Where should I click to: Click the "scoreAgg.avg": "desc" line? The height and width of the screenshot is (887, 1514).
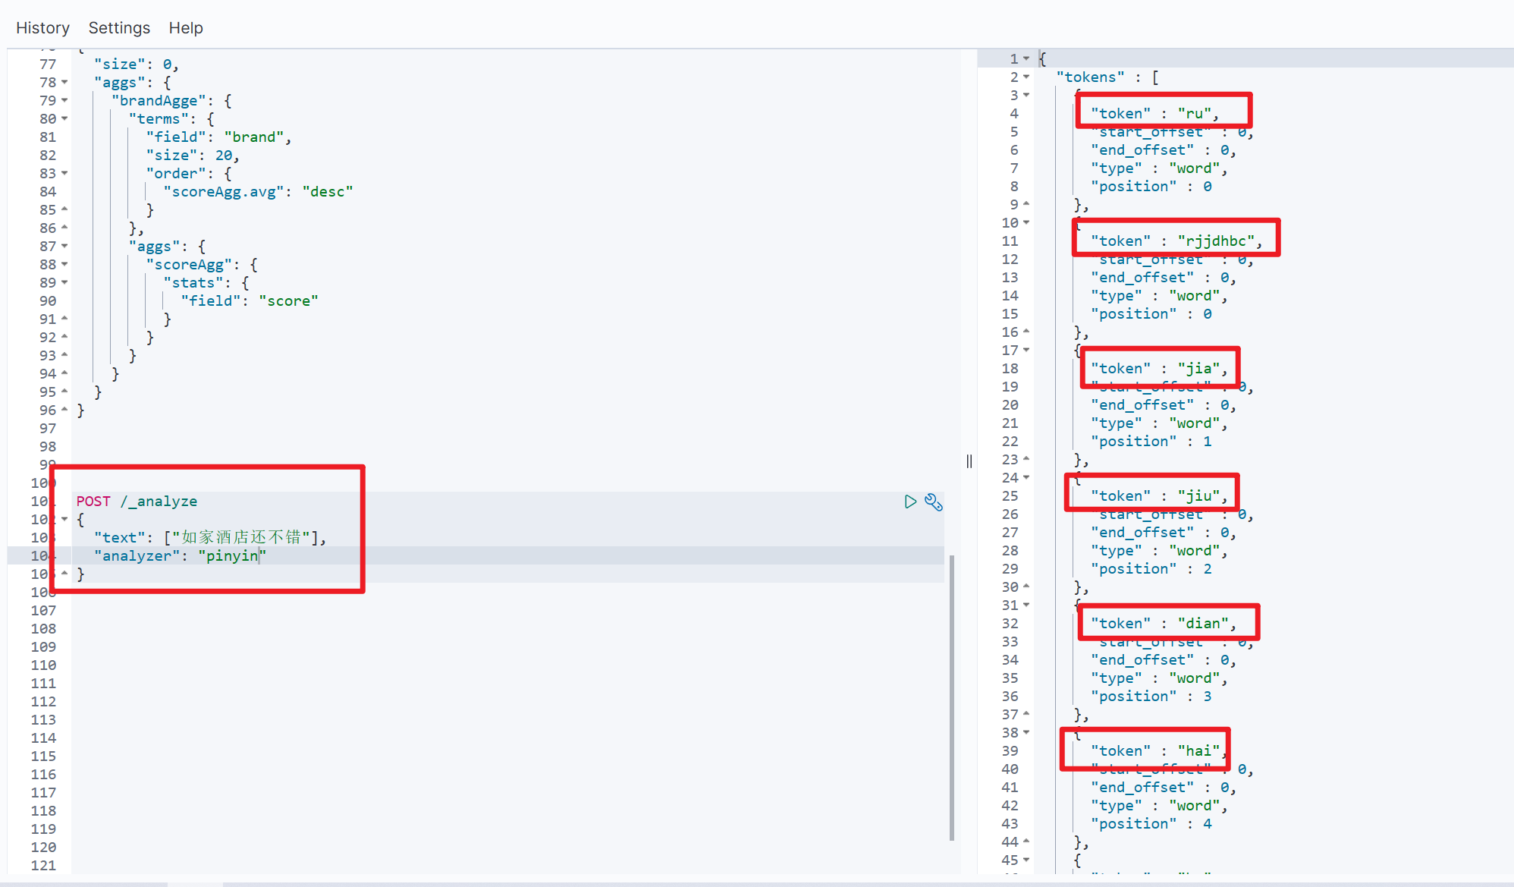(x=259, y=191)
